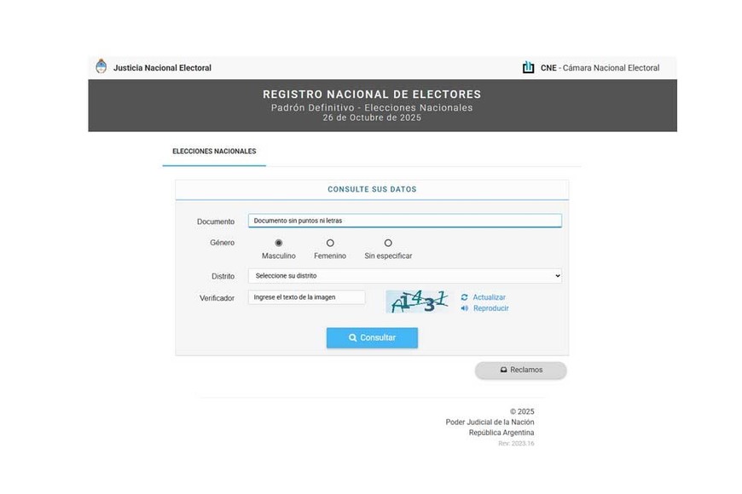Click the refresh icon beside Actualizar
Screen dimensions: 742x494
(x=465, y=297)
